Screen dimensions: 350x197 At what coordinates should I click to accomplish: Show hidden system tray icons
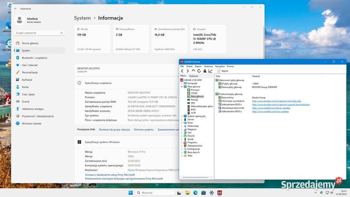(315, 193)
